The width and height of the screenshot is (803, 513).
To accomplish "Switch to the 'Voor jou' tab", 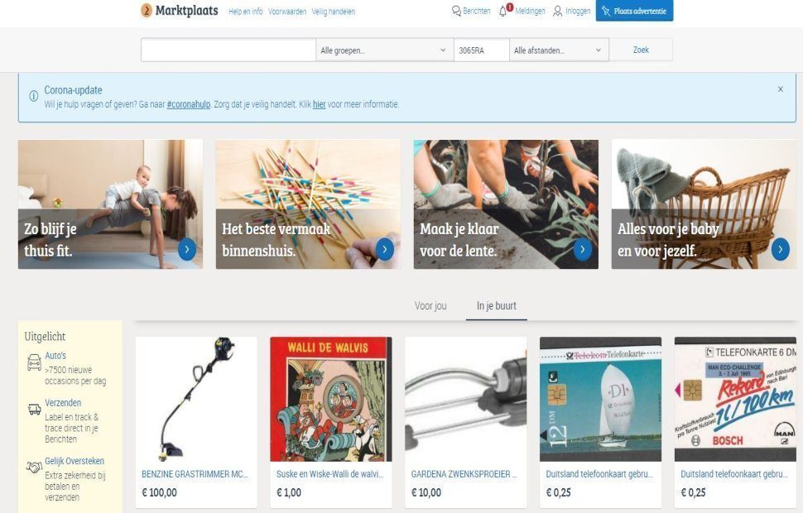I will (x=430, y=305).
